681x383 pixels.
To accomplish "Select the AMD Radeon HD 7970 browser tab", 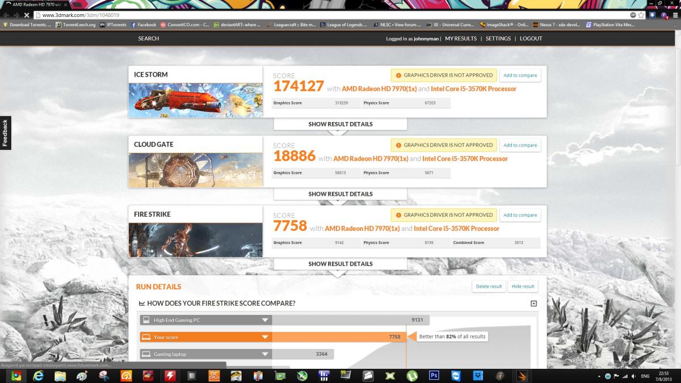I will pyautogui.click(x=36, y=5).
